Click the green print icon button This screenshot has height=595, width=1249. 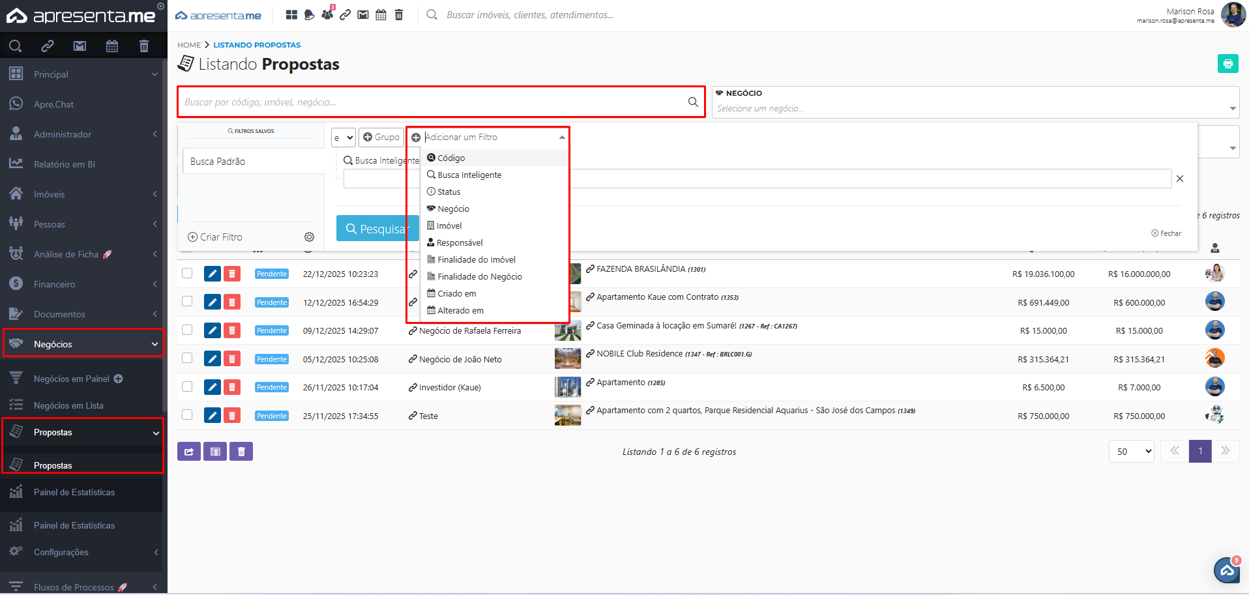(1227, 64)
